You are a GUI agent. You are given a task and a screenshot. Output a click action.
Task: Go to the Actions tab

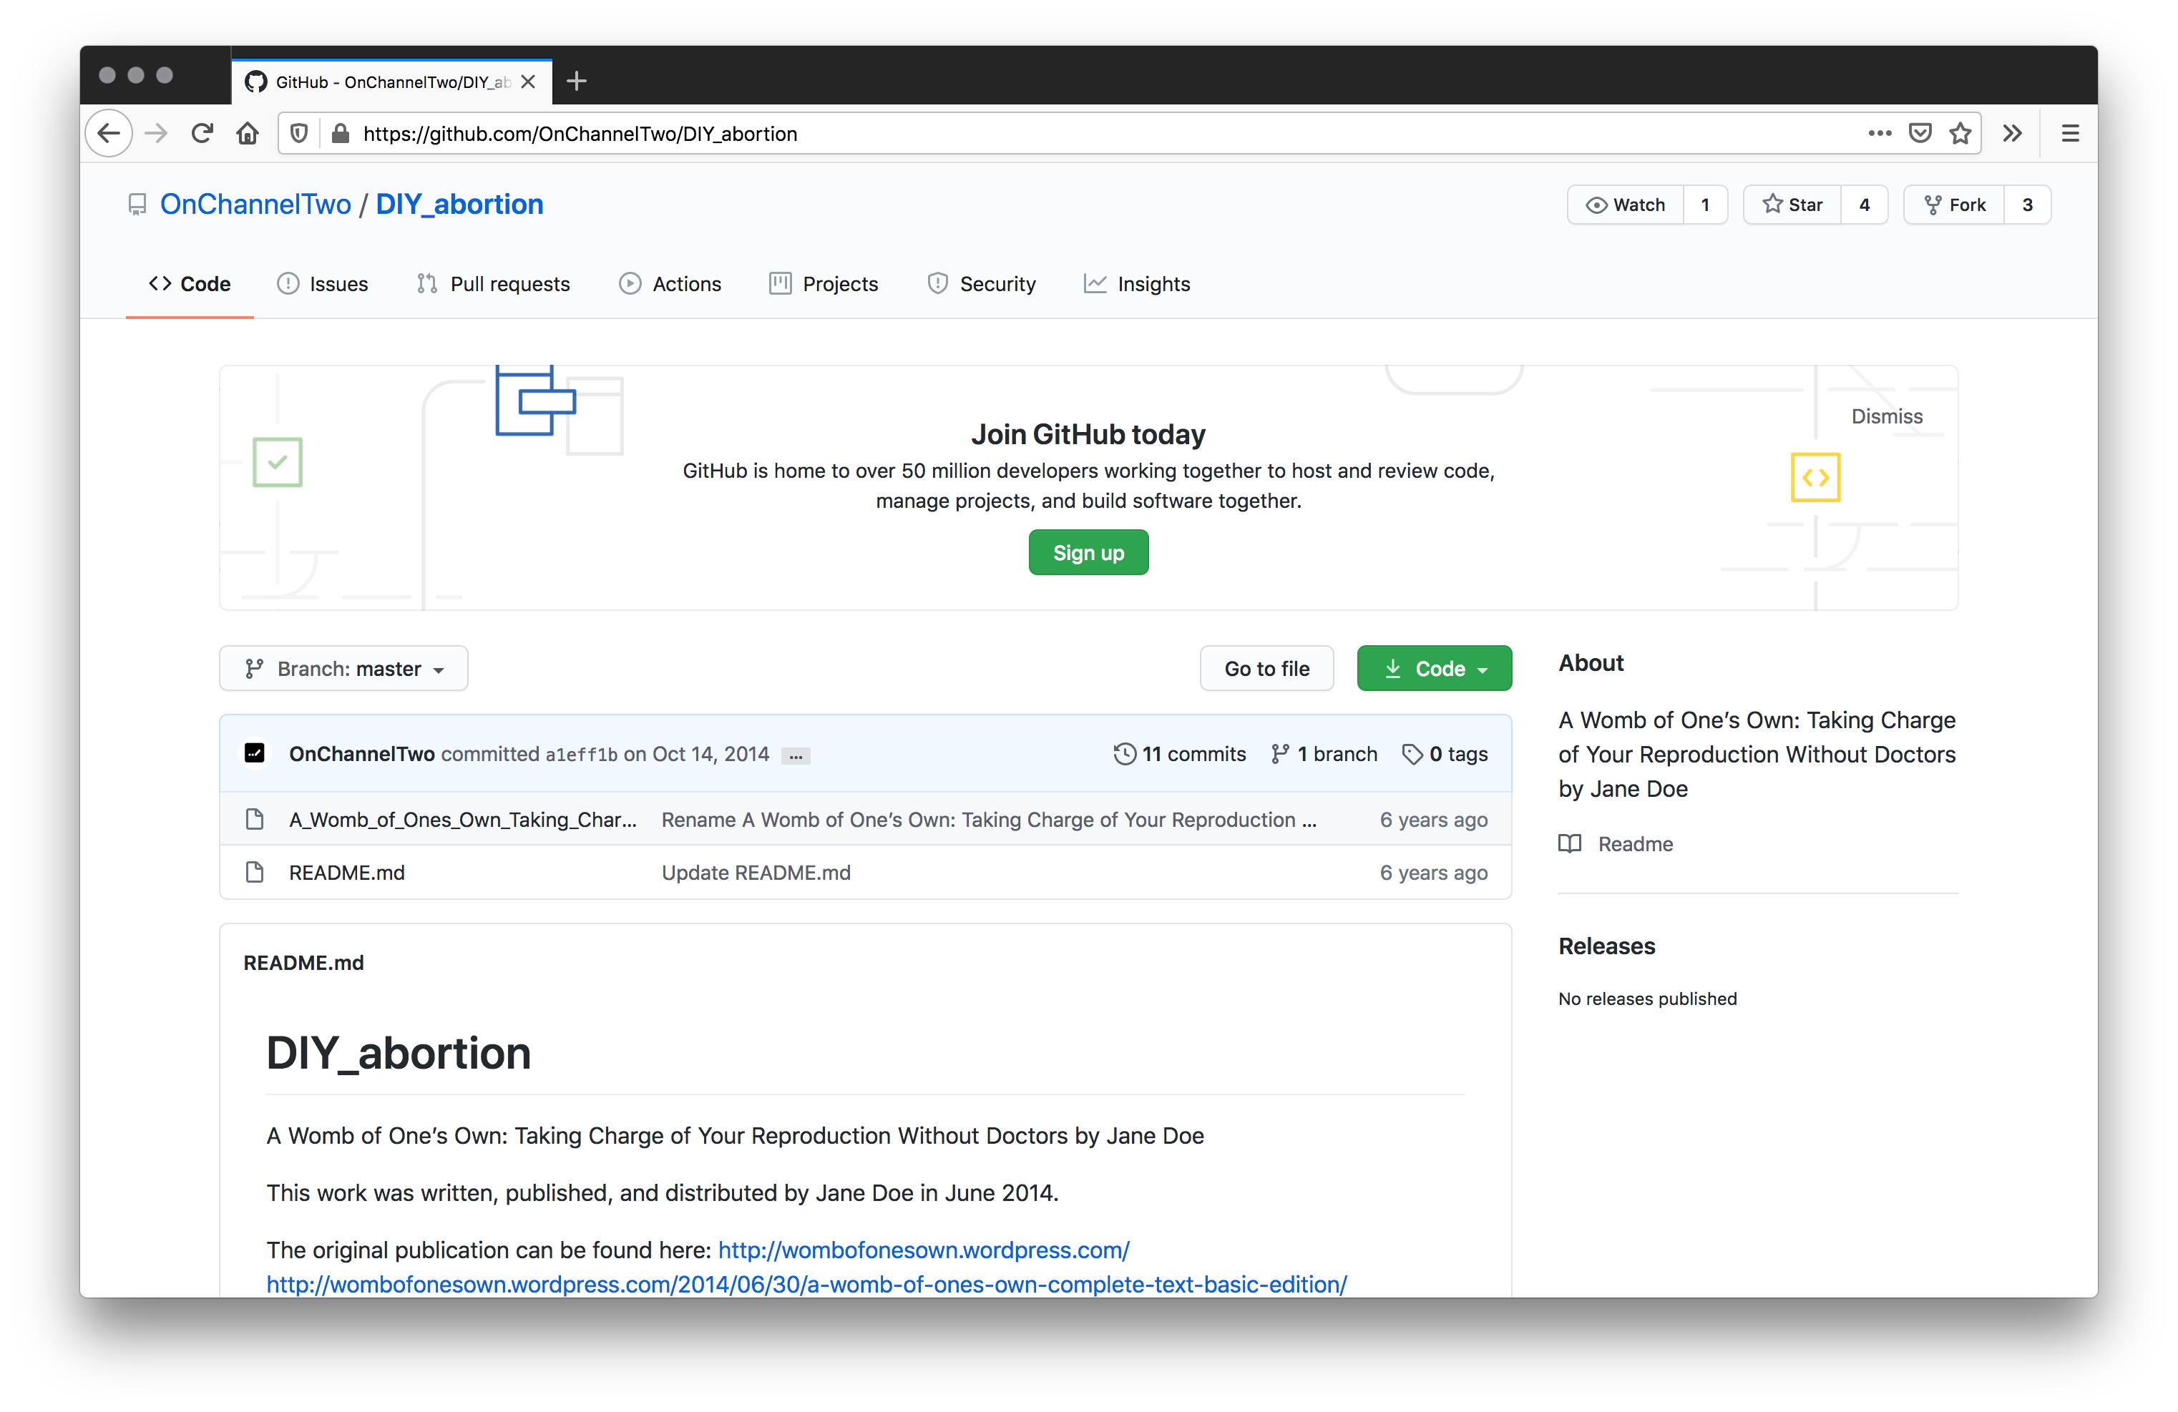tap(671, 285)
